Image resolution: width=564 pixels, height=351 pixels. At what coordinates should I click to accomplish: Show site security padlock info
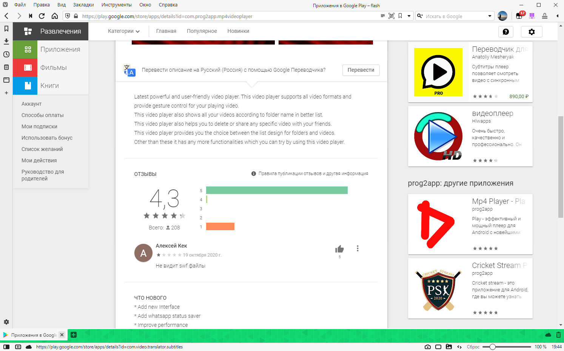(76, 16)
